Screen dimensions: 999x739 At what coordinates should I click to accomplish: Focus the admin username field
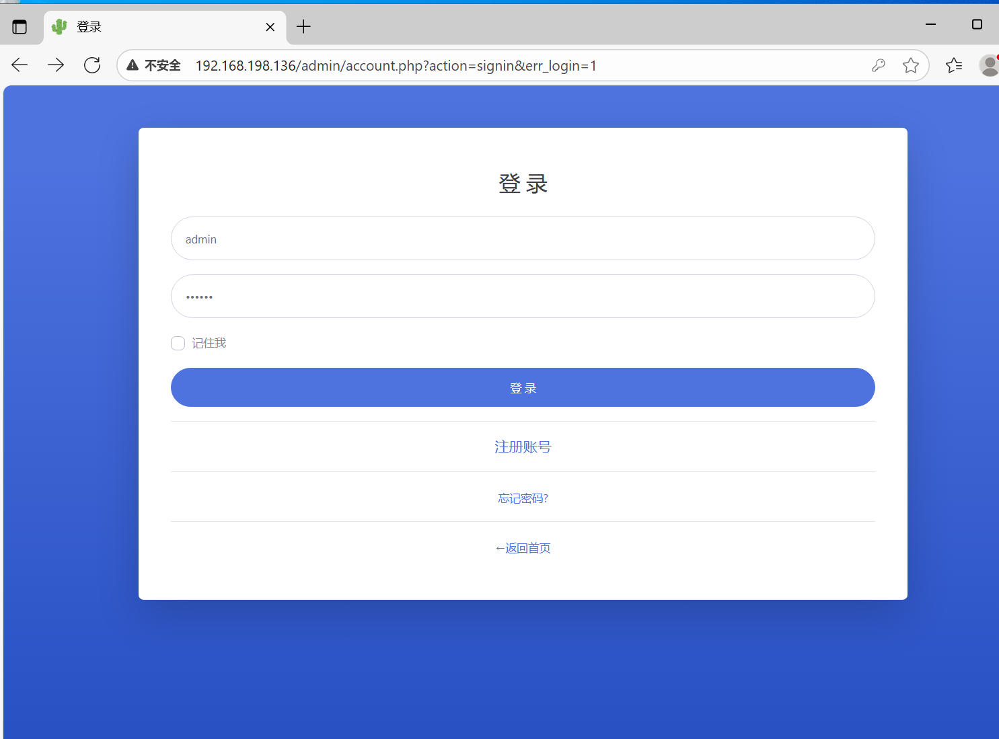tap(523, 239)
